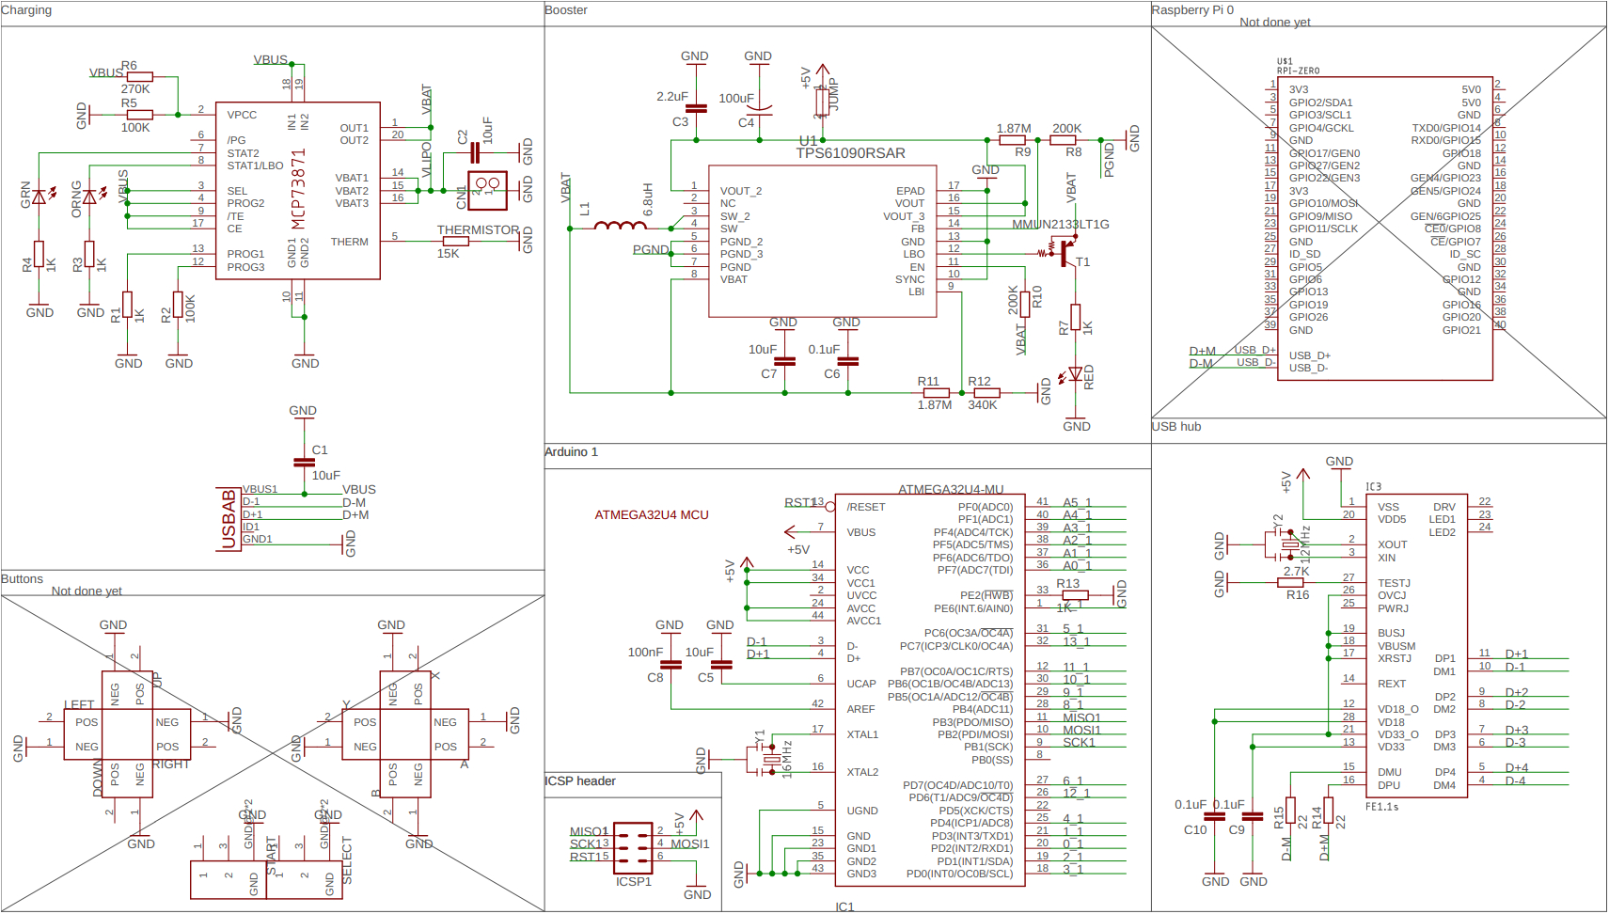The image size is (1609, 914).
Task: Select the Charging section title
Action: 26,10
